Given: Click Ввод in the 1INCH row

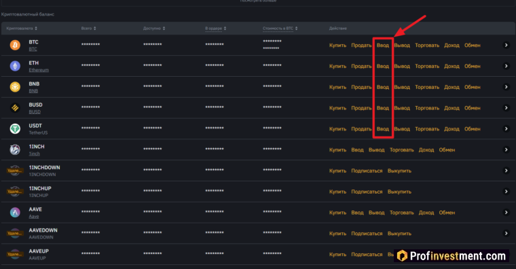Looking at the screenshot, I should (x=357, y=150).
